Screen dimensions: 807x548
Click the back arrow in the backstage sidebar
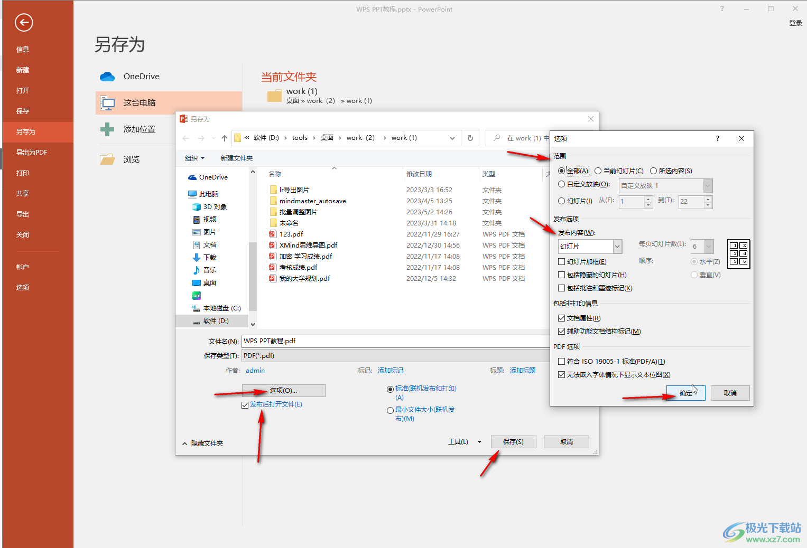click(x=24, y=22)
